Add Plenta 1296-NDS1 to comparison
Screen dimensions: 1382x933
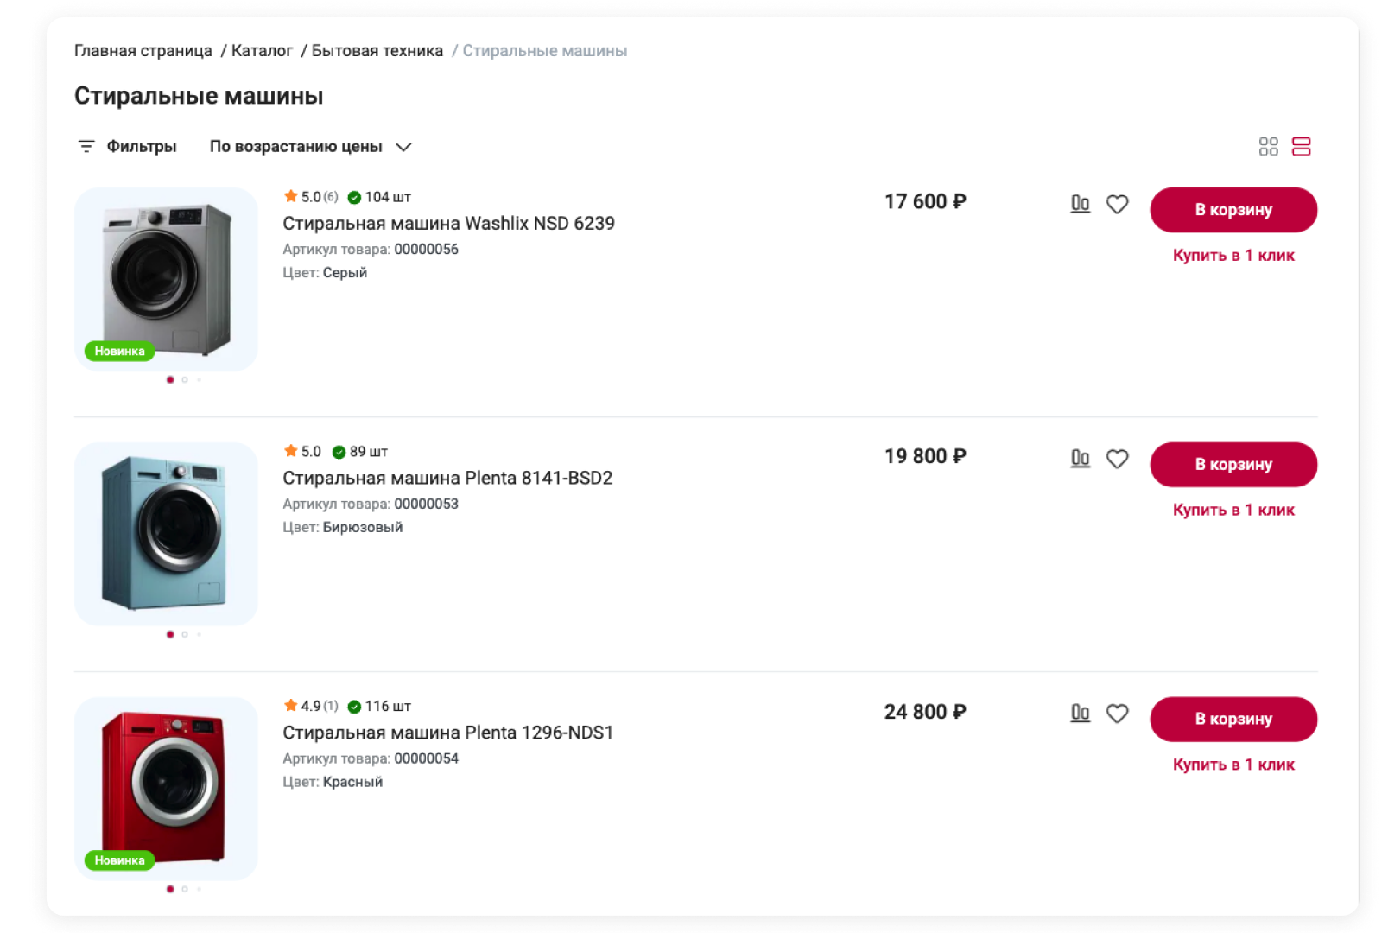click(1080, 714)
